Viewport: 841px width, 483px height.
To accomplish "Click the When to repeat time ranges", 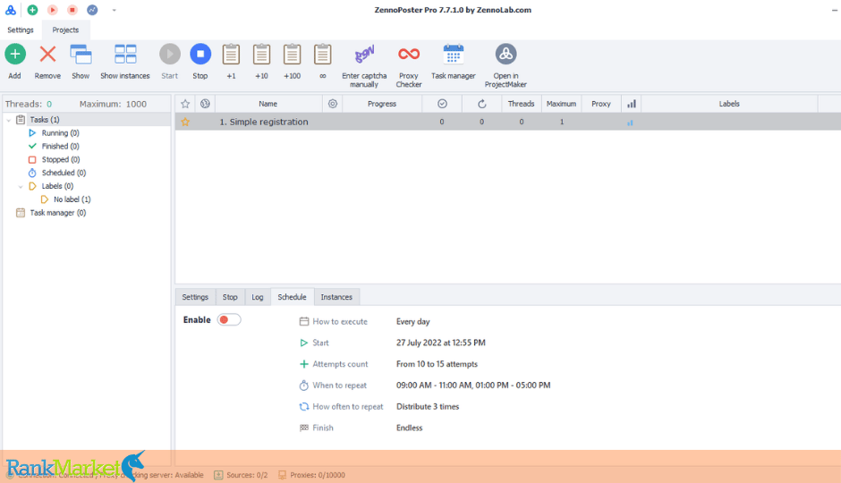I will coord(473,386).
